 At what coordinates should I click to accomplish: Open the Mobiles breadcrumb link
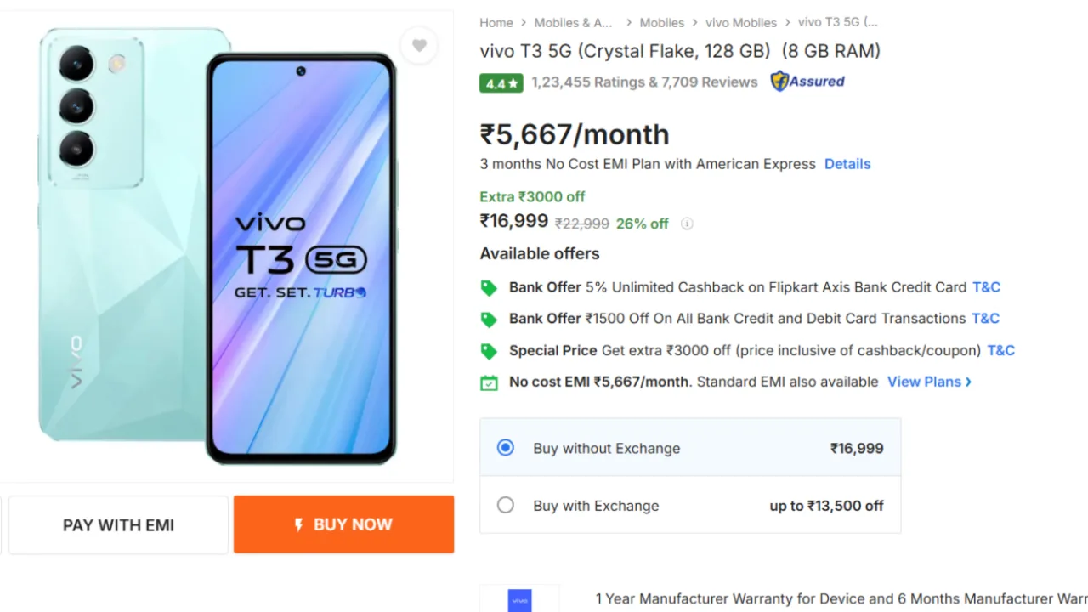(662, 23)
